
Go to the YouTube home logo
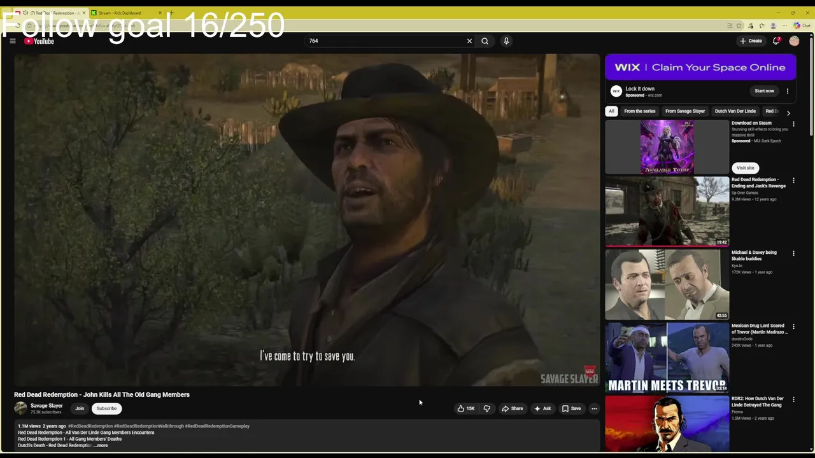pos(39,41)
